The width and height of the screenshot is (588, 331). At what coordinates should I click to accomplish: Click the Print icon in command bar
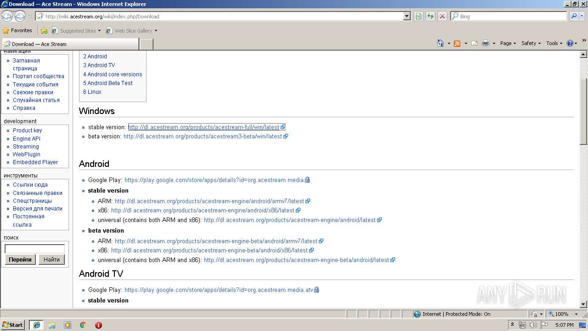pyautogui.click(x=486, y=43)
